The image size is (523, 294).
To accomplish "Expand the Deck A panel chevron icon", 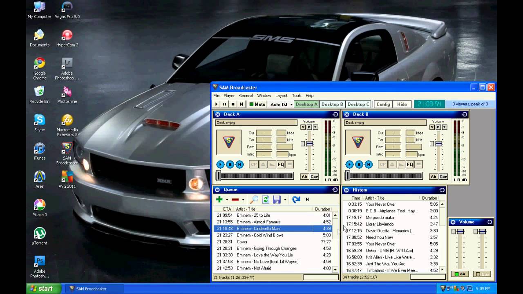I will (x=218, y=114).
